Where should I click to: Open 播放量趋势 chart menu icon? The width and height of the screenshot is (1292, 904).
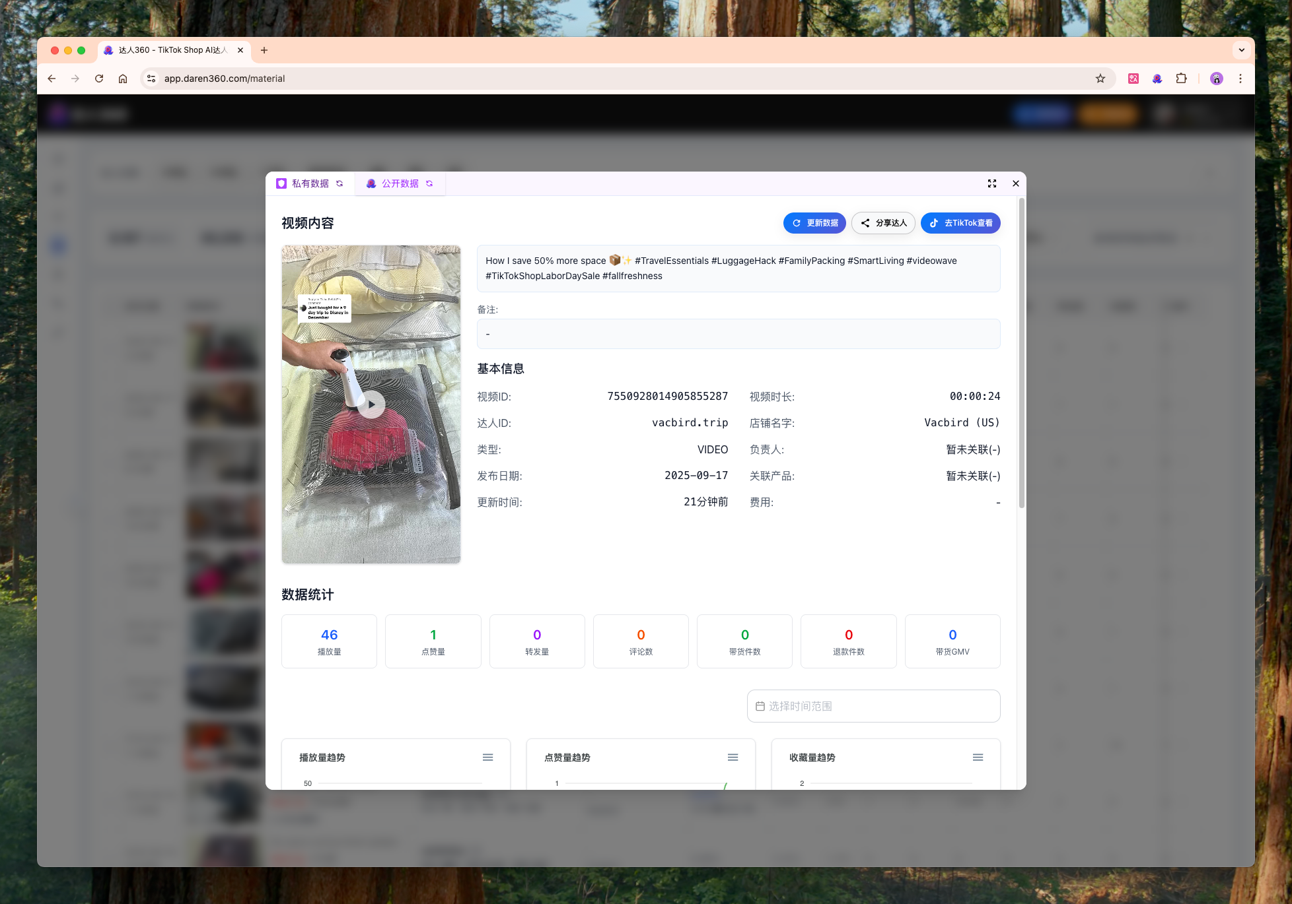pos(487,758)
